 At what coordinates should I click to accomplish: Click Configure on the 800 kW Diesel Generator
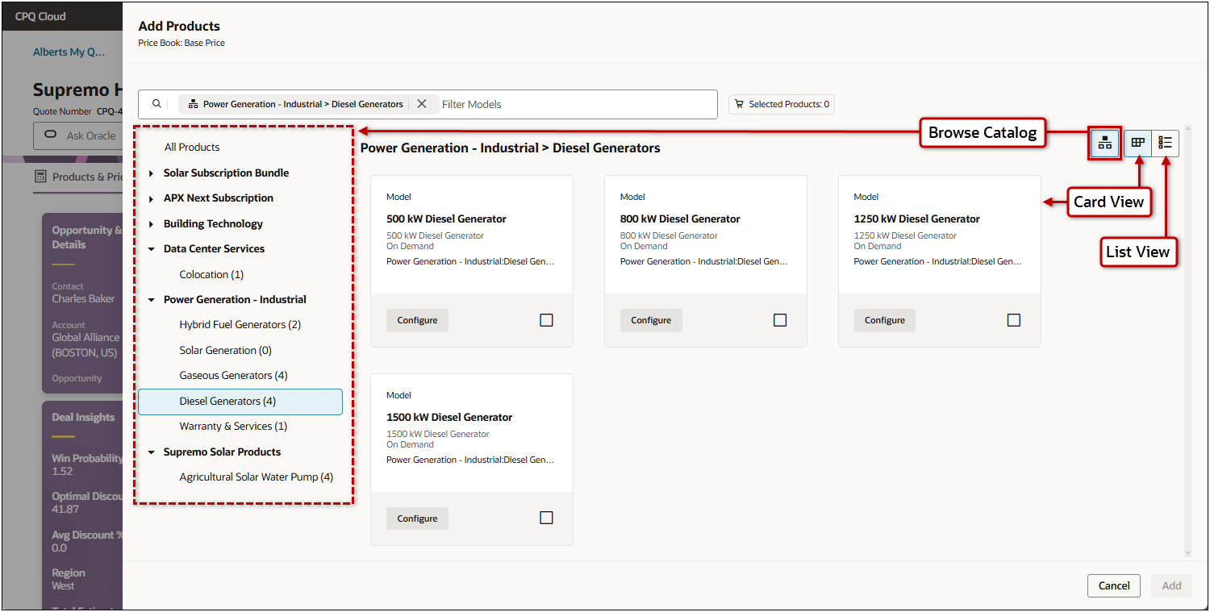[651, 320]
